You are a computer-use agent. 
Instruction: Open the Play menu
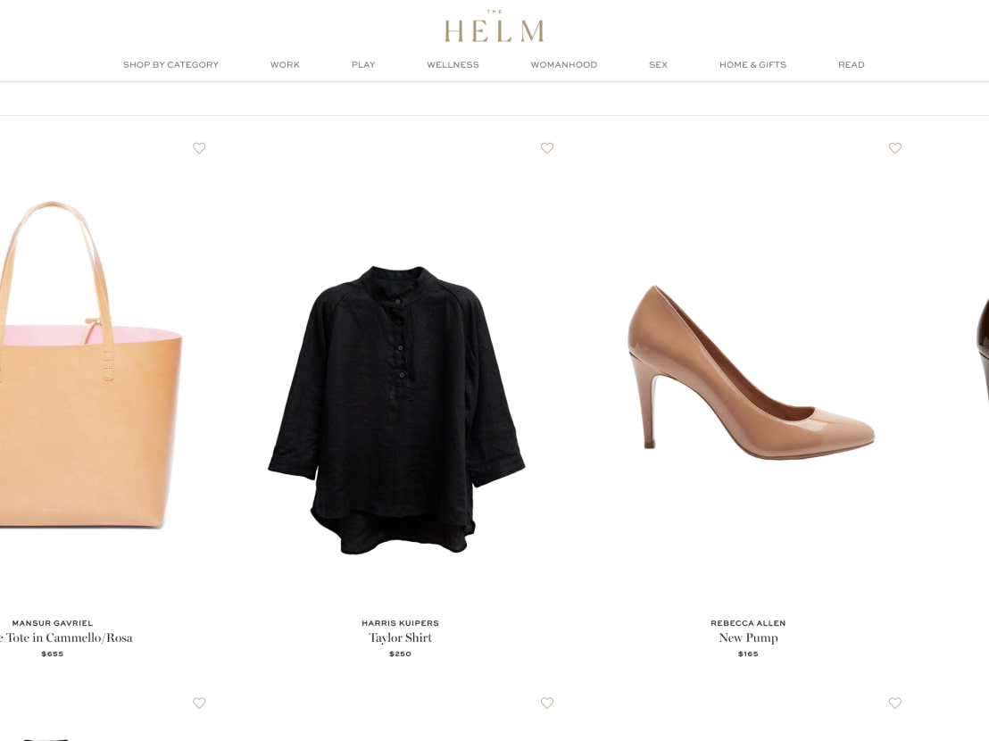[x=363, y=64]
